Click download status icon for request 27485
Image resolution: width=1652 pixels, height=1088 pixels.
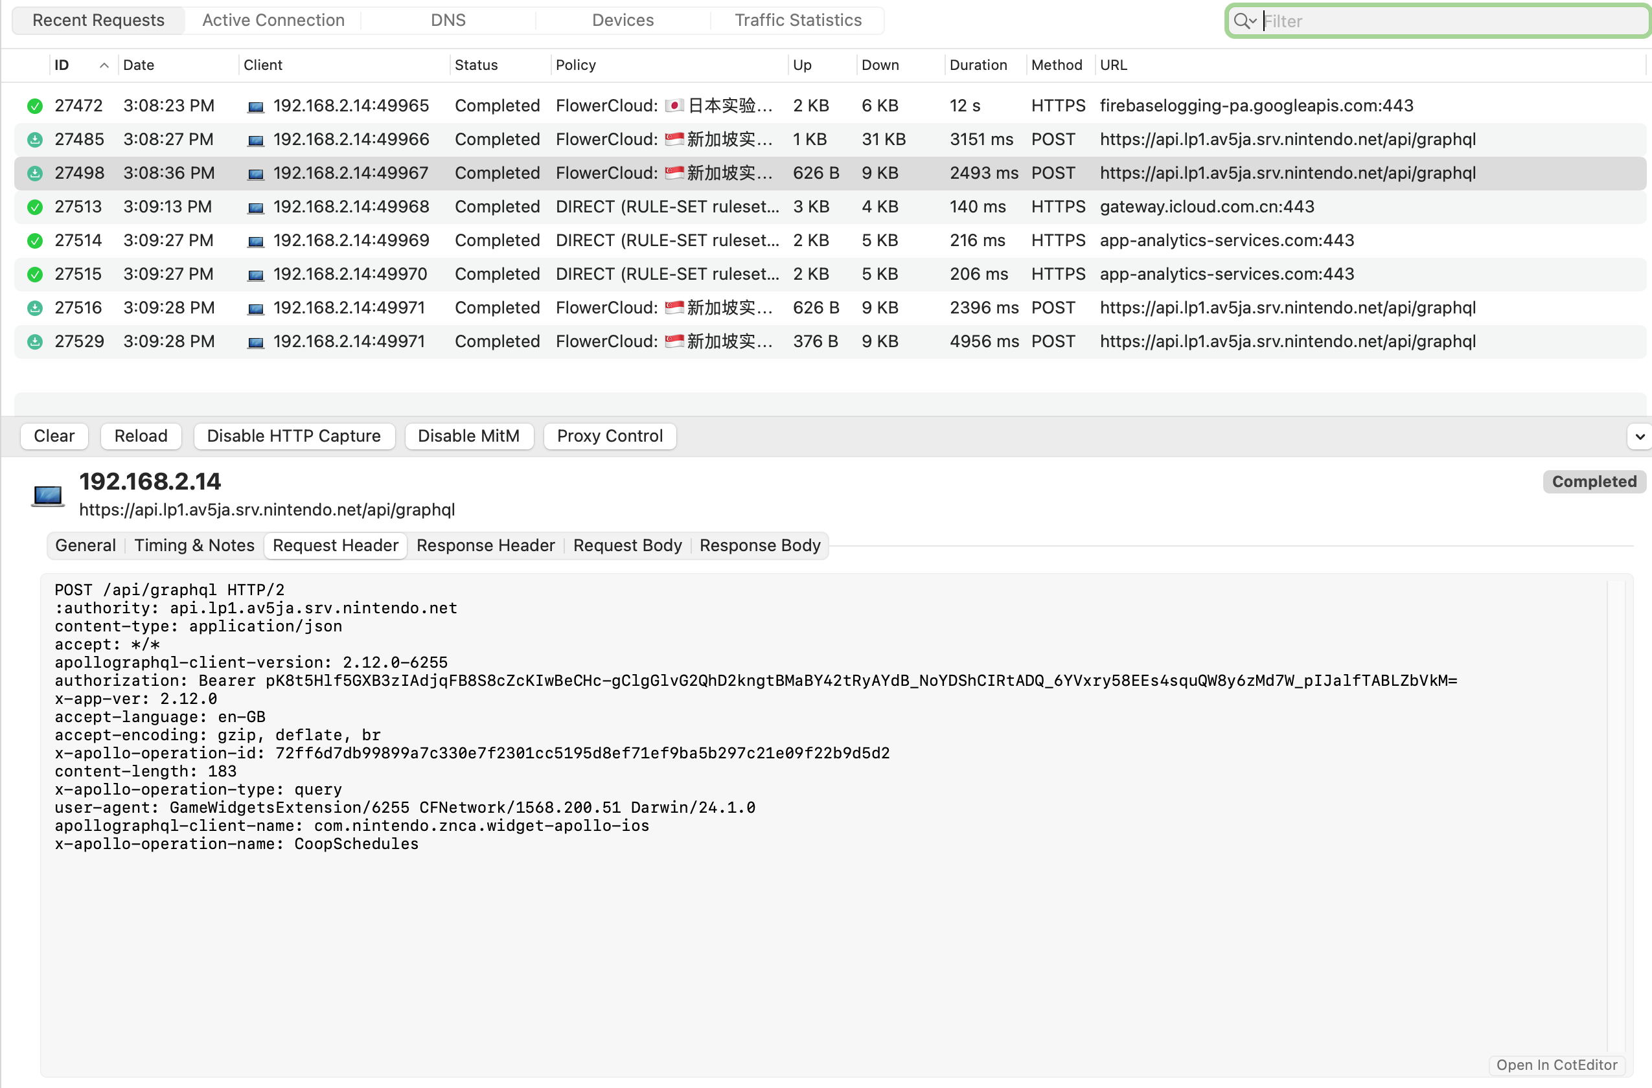pyautogui.click(x=35, y=139)
